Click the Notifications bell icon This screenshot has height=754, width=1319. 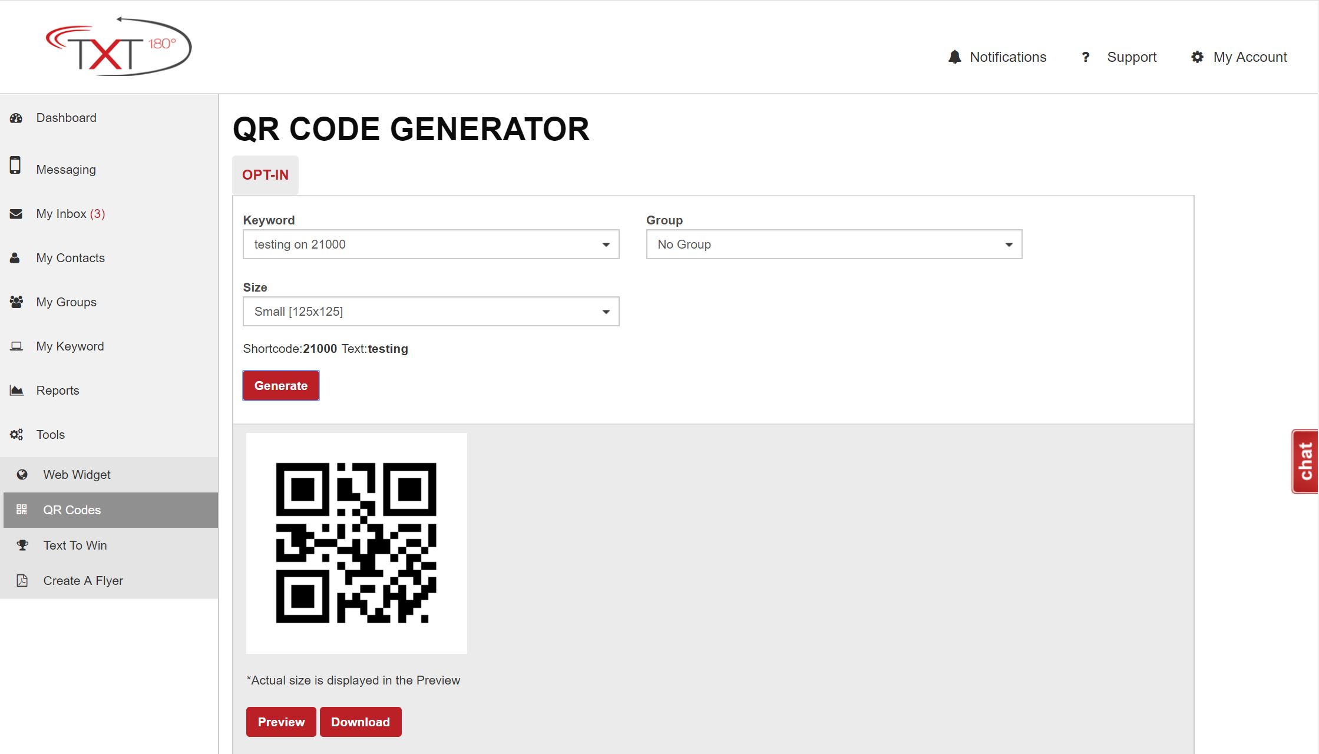[x=954, y=57]
